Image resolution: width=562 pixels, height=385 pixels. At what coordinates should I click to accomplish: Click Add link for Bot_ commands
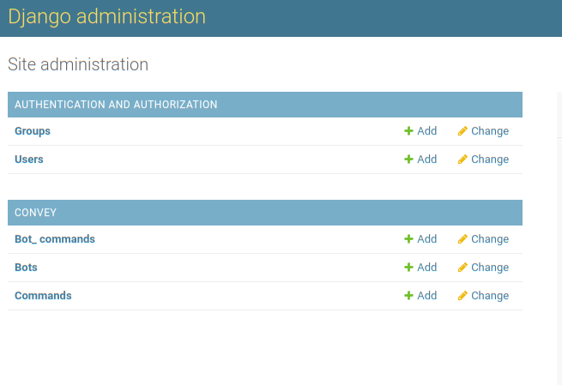427,239
